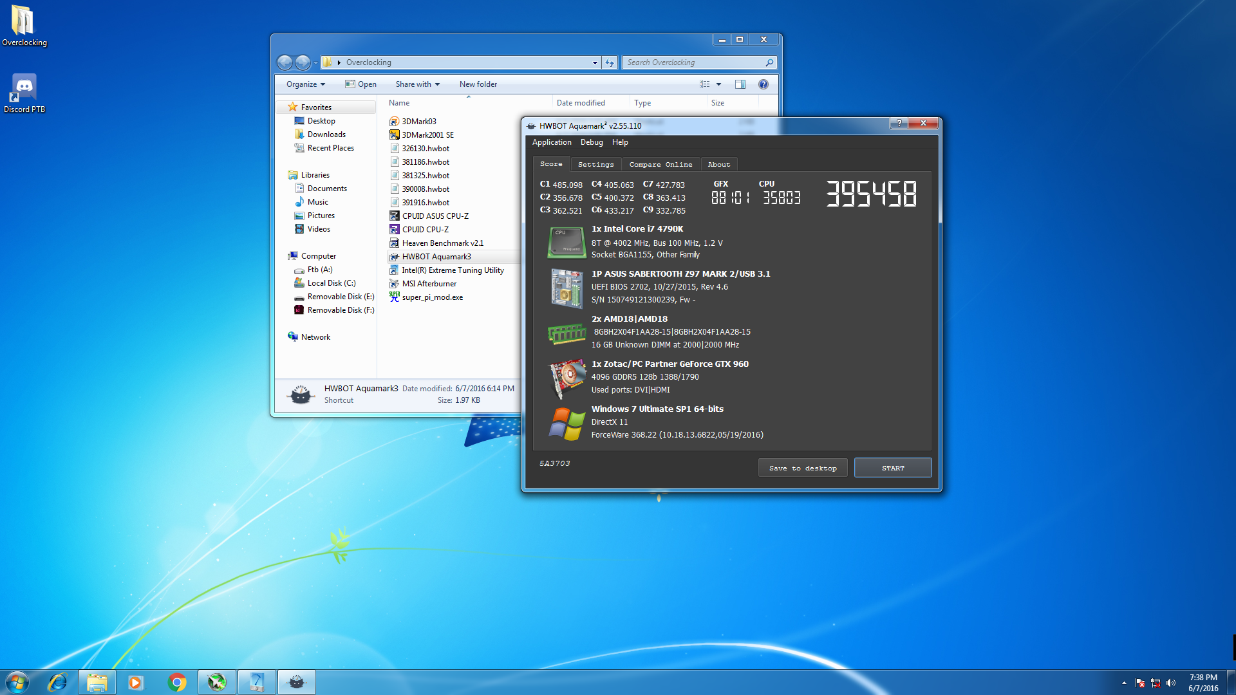Click the Aquamark3 title bar help button

(899, 123)
